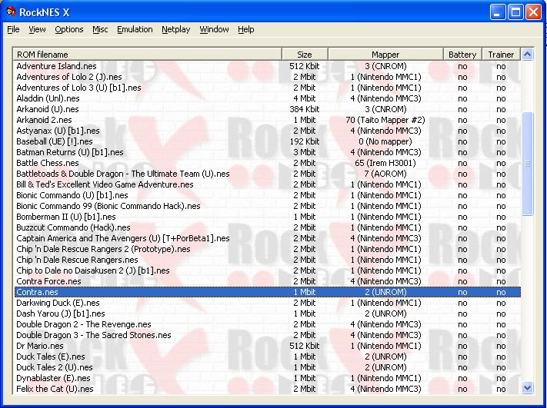
Task: Select Bionic Commando 99 hack ROM
Action: (x=267, y=206)
